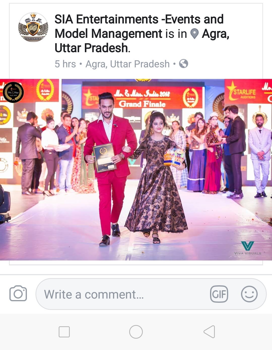Tap the camera icon to attach photo
The width and height of the screenshot is (272, 350).
[18, 294]
